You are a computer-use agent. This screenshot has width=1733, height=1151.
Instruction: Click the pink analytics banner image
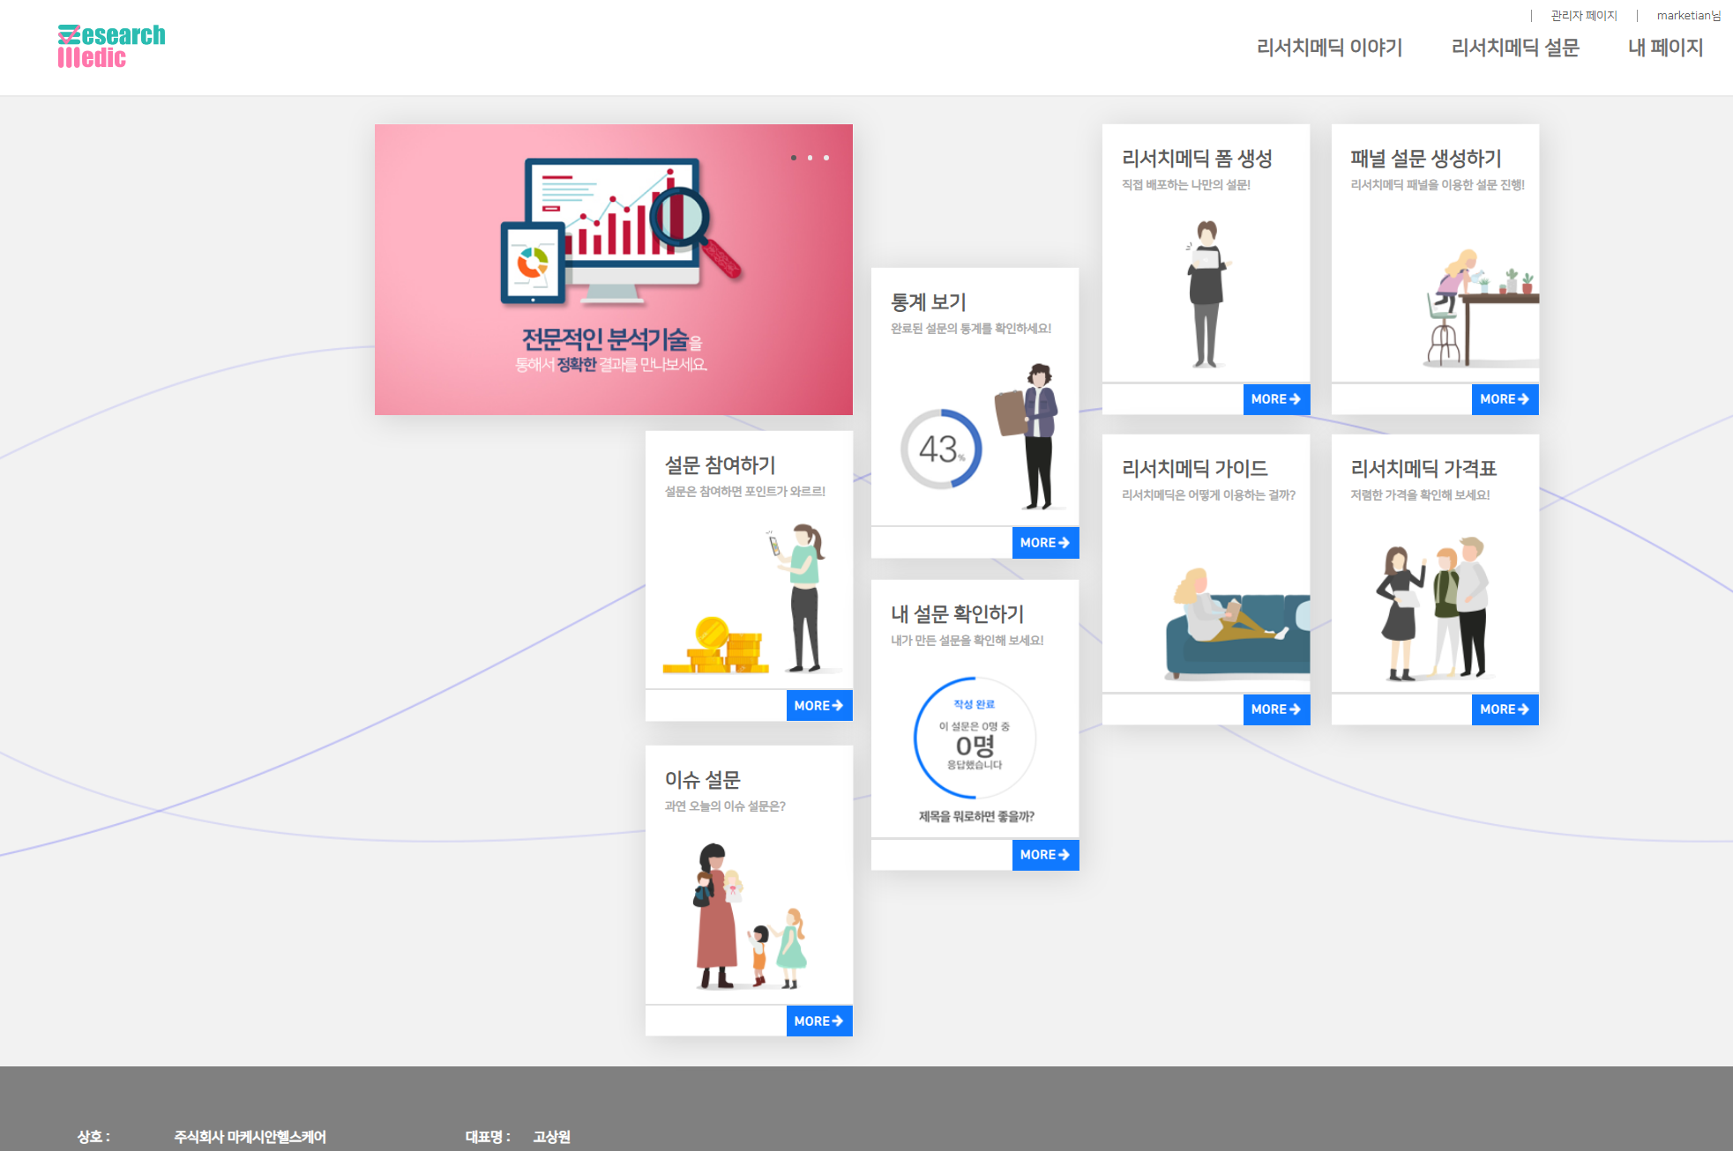point(613,269)
